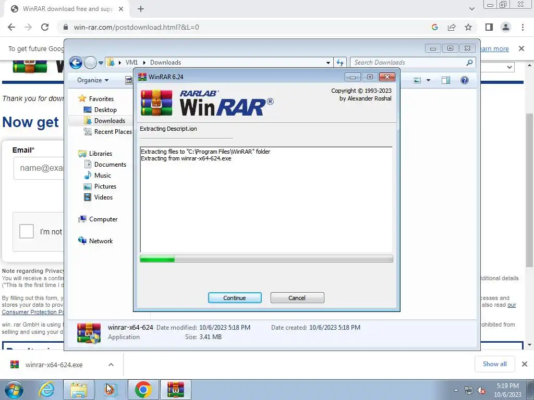Image resolution: width=534 pixels, height=400 pixels.
Task: Click Chrome forward button
Action: click(x=28, y=27)
